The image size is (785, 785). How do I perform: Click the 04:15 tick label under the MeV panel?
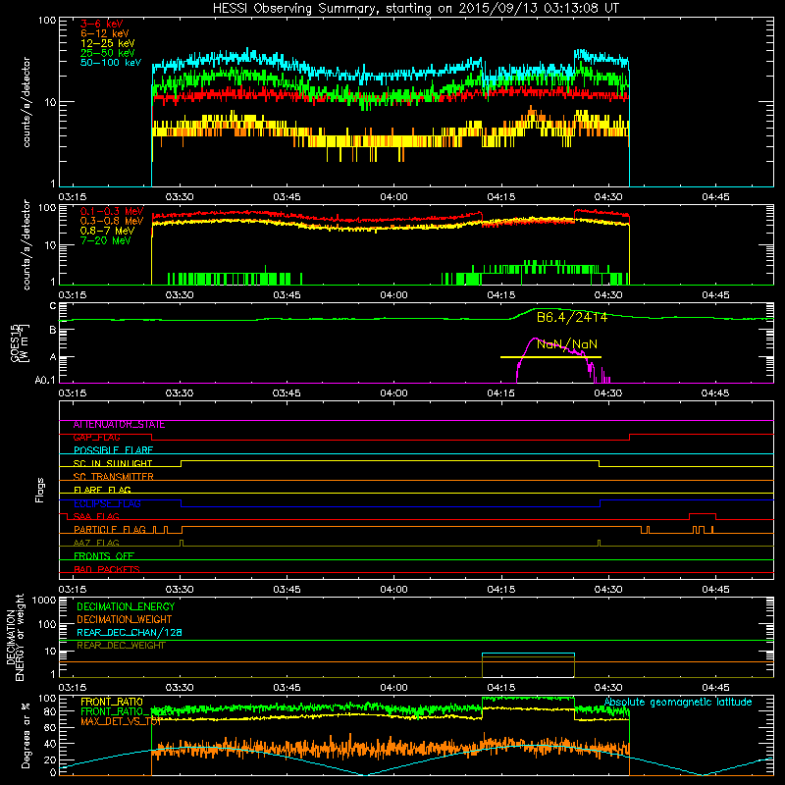coord(501,295)
